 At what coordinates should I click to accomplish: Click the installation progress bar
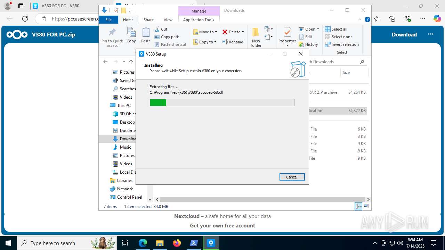[x=222, y=102]
